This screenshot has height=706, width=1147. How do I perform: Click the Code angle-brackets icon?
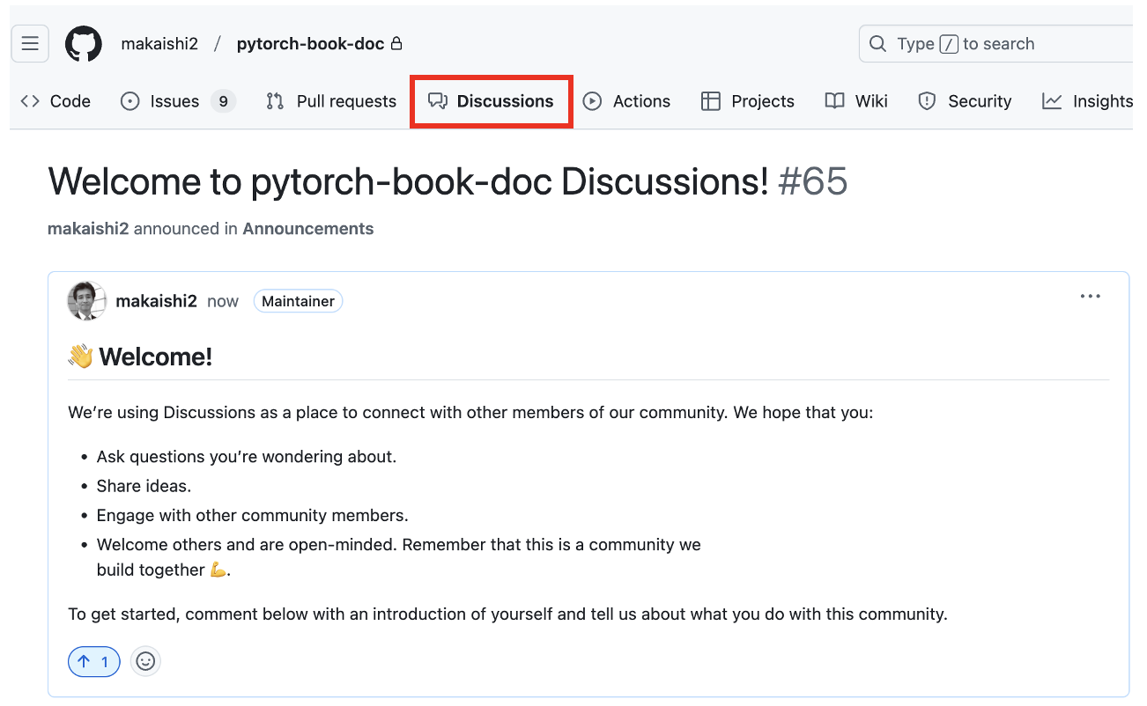[x=30, y=101]
